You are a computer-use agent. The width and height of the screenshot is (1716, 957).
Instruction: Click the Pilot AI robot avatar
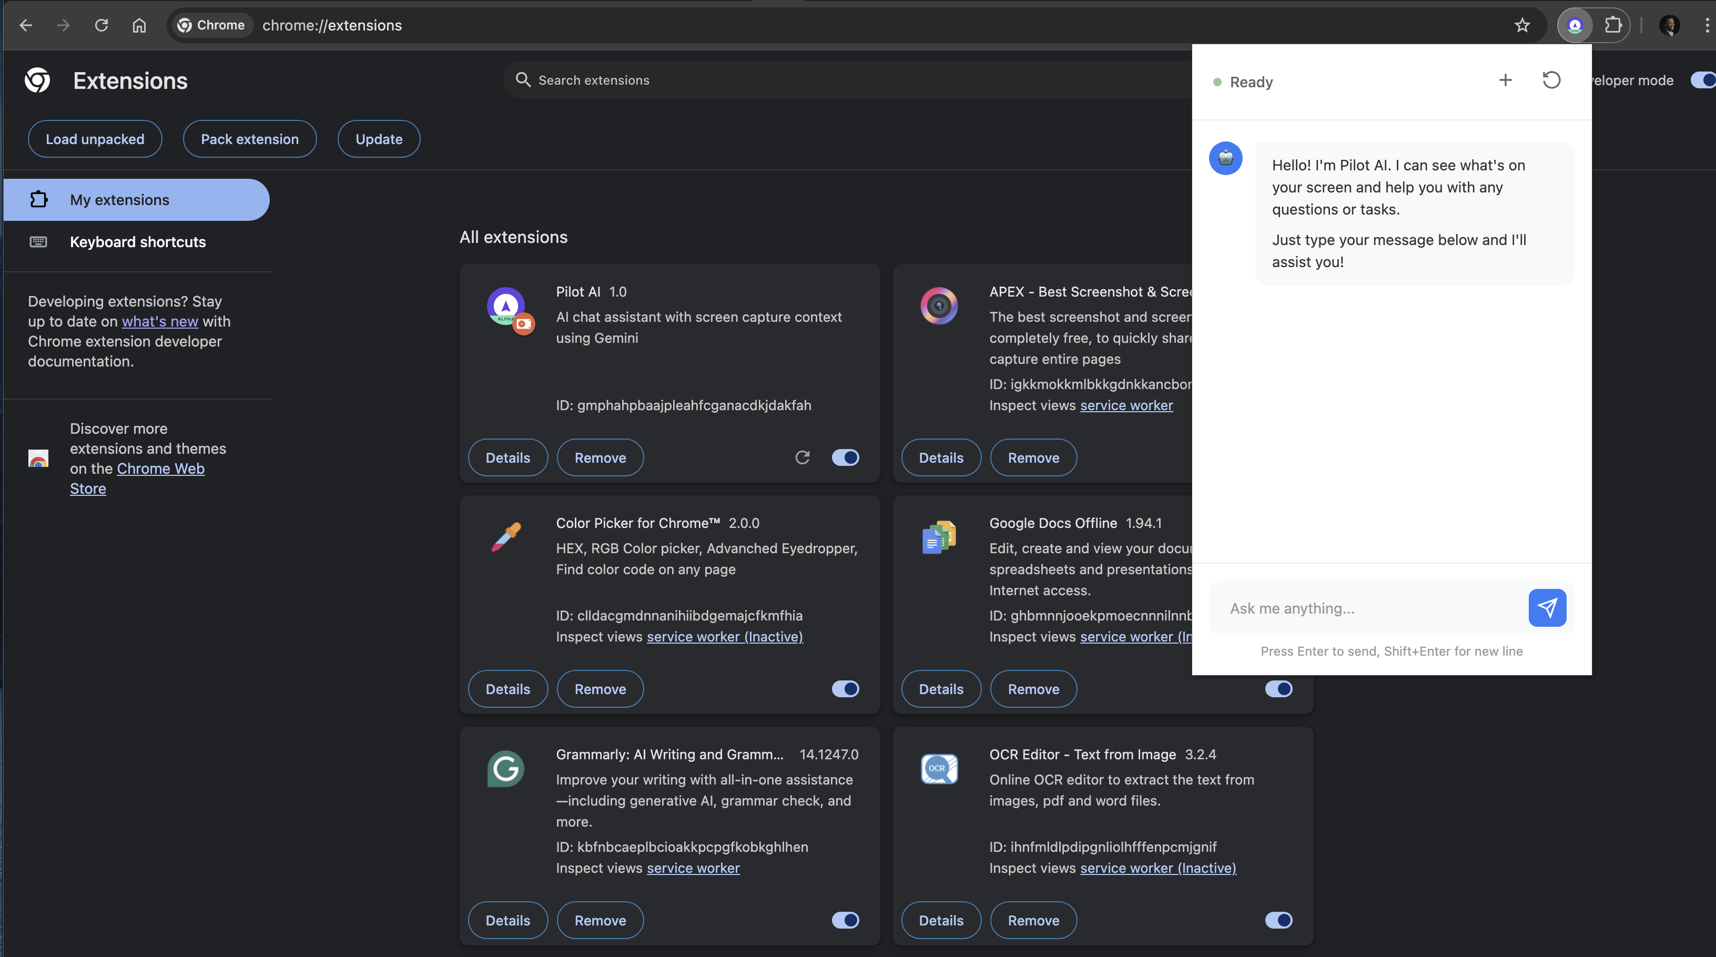(1226, 158)
